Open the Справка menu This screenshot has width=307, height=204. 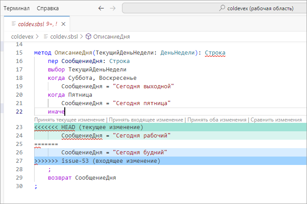[x=47, y=8]
